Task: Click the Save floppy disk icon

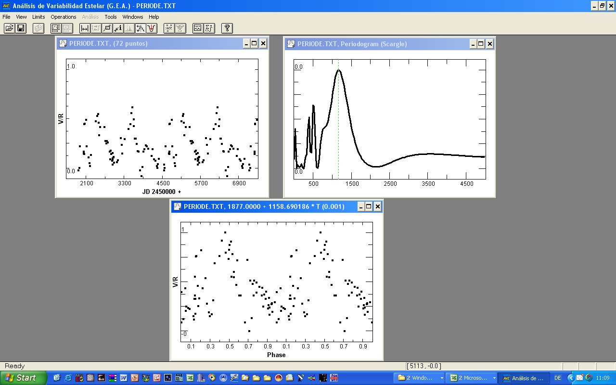Action: click(21, 28)
